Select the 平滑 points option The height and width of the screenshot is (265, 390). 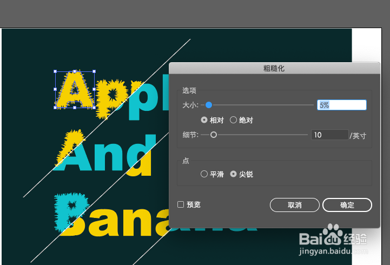tap(204, 174)
